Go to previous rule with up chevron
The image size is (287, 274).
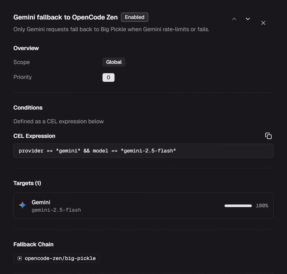click(234, 19)
